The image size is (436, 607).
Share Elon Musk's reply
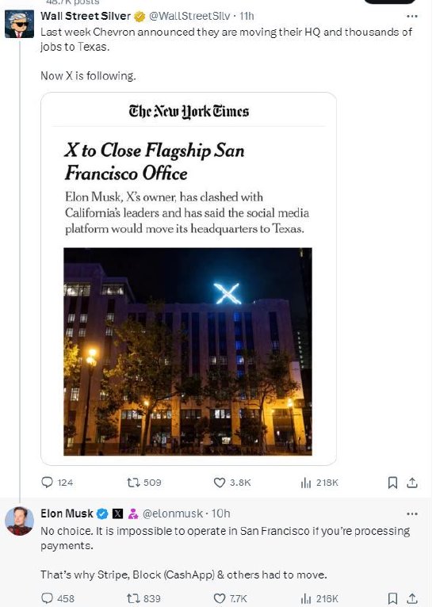(x=412, y=598)
